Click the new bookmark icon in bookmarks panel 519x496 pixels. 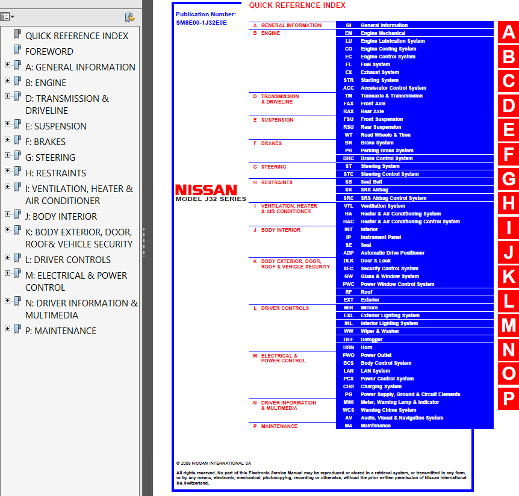129,17
